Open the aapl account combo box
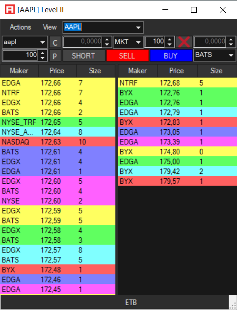Screen dimensions: 237x310 tap(25, 42)
